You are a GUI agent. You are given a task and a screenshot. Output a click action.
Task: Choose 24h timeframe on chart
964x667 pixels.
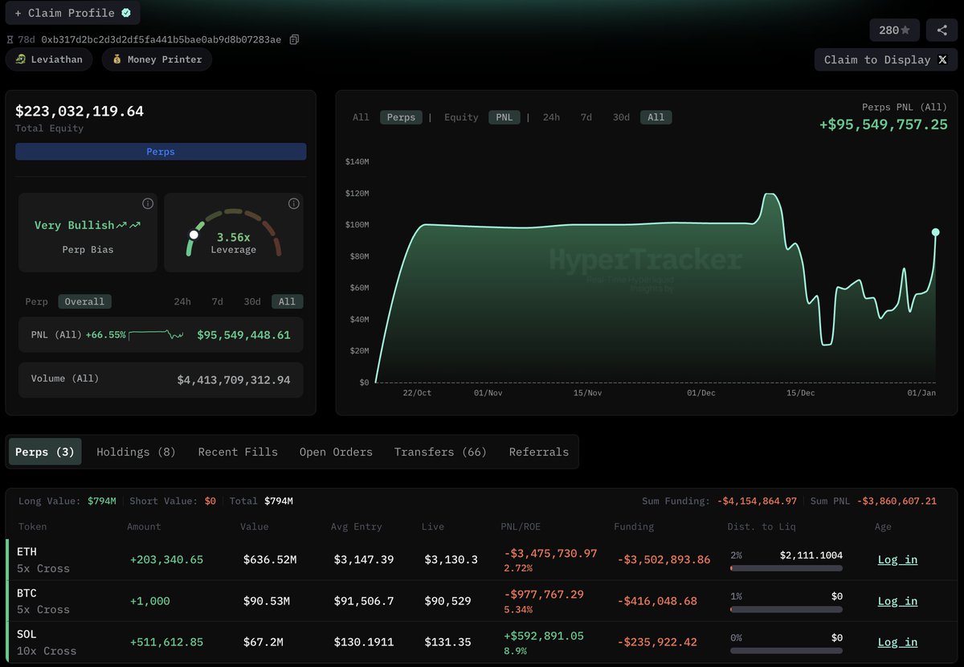pyautogui.click(x=551, y=117)
